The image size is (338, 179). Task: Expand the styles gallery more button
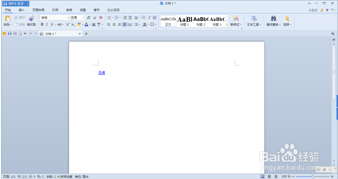227,25
